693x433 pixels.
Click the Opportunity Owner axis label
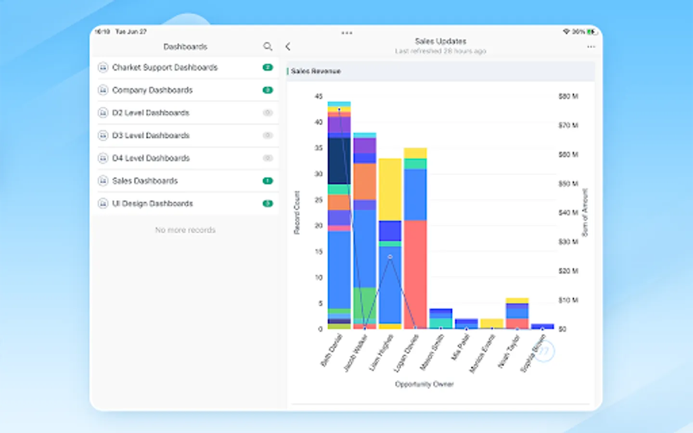[x=424, y=384]
